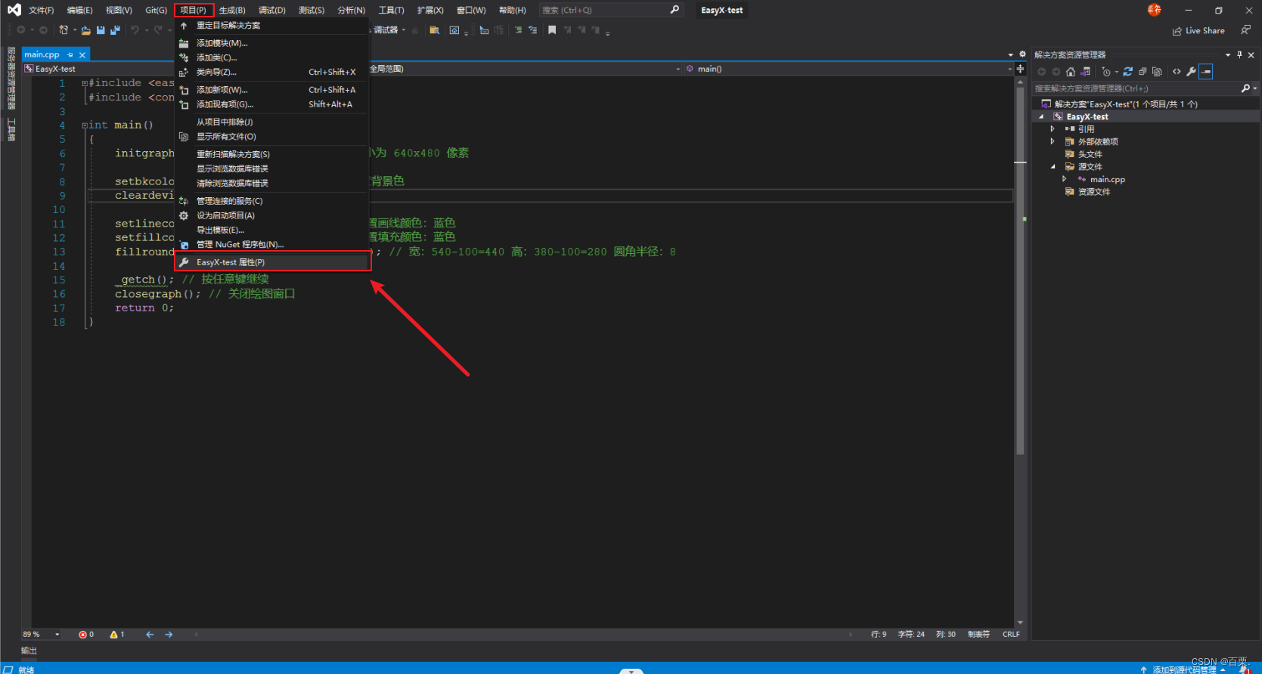1262x674 pixels.
Task: Click the Solution Explorer search field
Action: (1136, 88)
